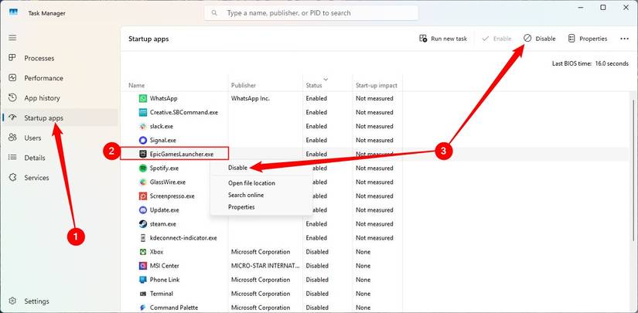Screen dimensions: 638x313
Task: Click the Performance sidebar icon
Action: point(12,77)
